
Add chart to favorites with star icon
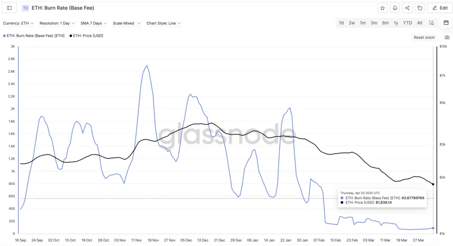(382, 8)
